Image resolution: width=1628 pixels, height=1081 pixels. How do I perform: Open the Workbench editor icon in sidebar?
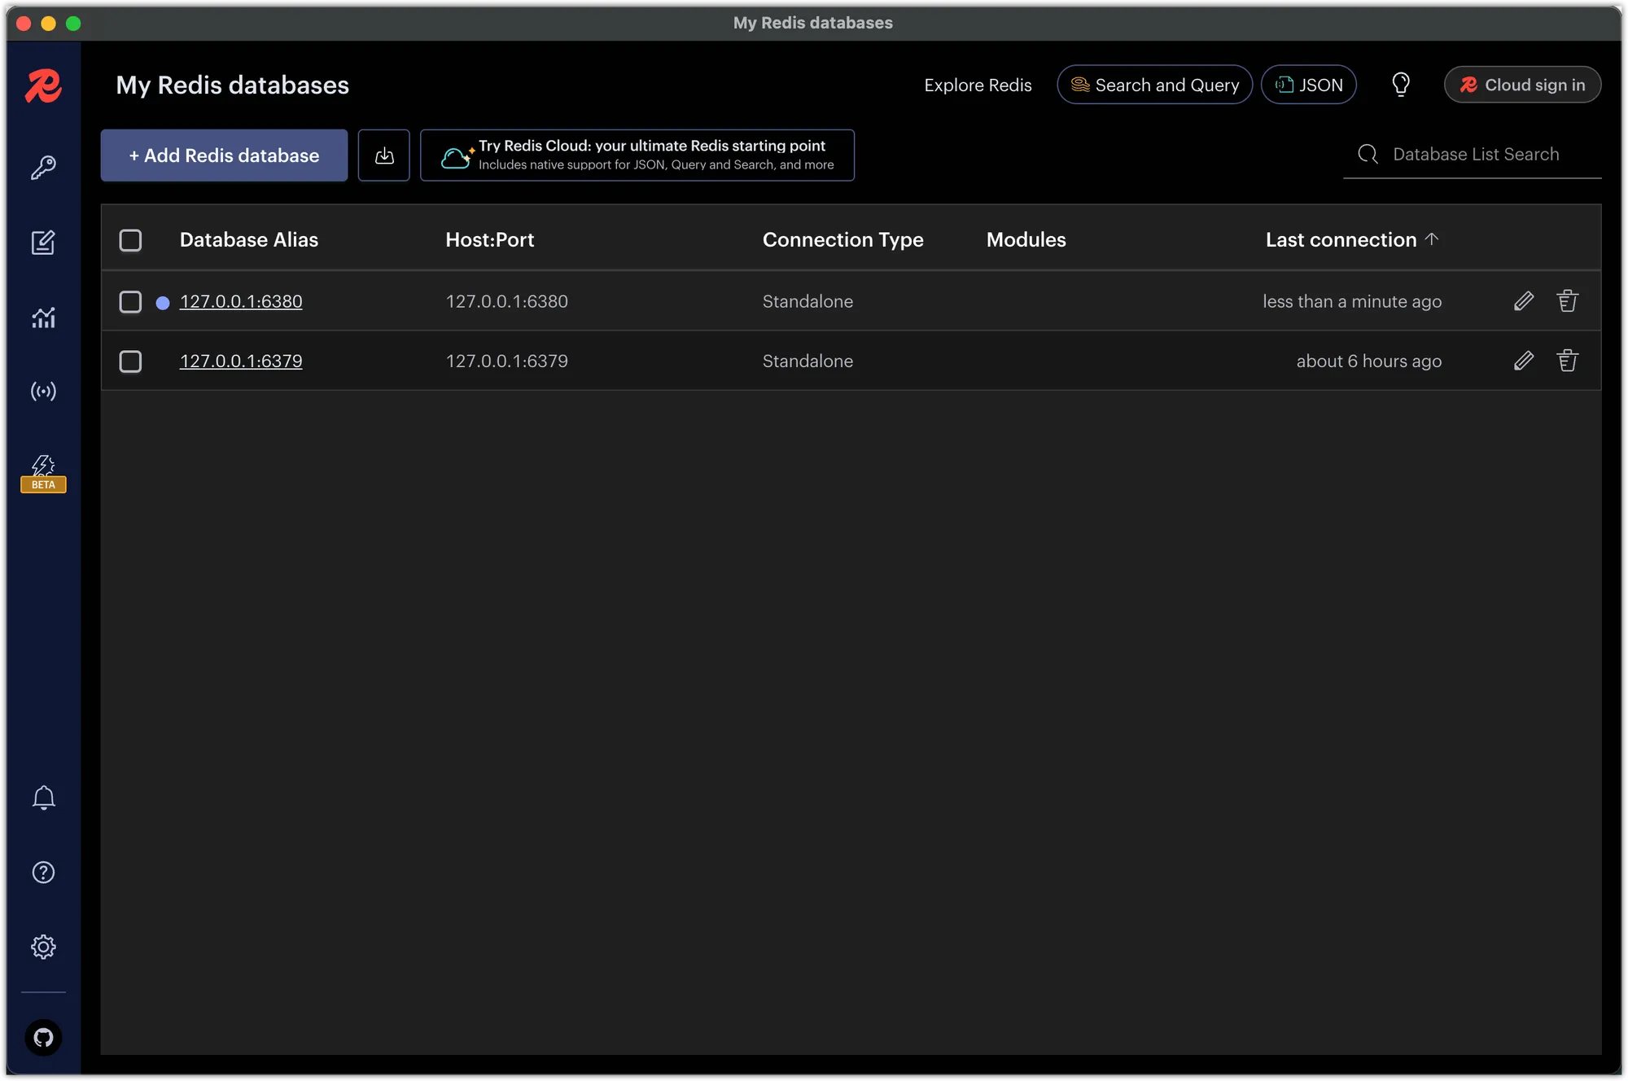coord(43,242)
